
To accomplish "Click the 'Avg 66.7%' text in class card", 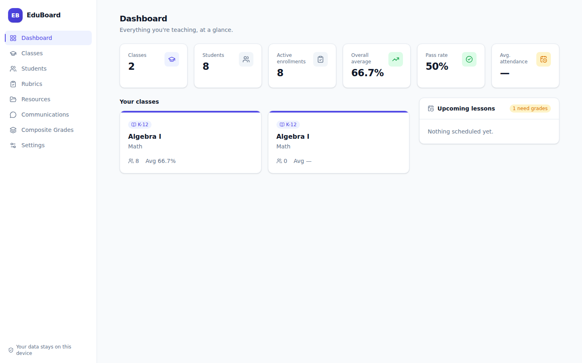I will coord(160,161).
